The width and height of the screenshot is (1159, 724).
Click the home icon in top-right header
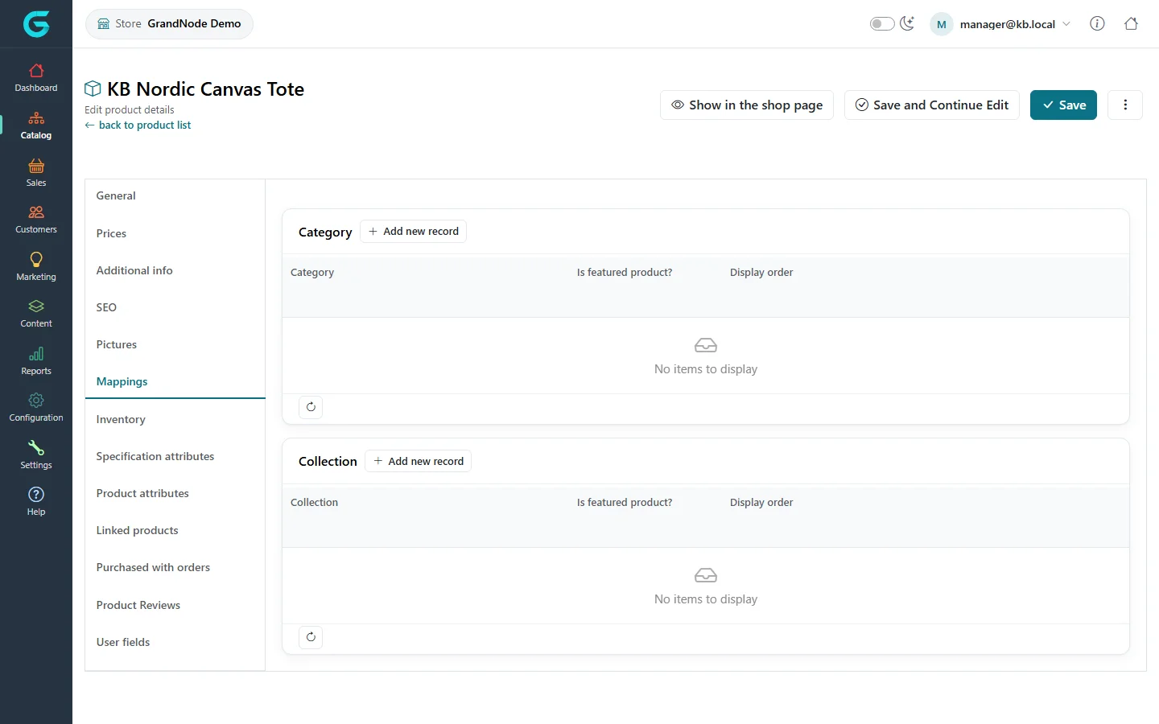point(1131,23)
